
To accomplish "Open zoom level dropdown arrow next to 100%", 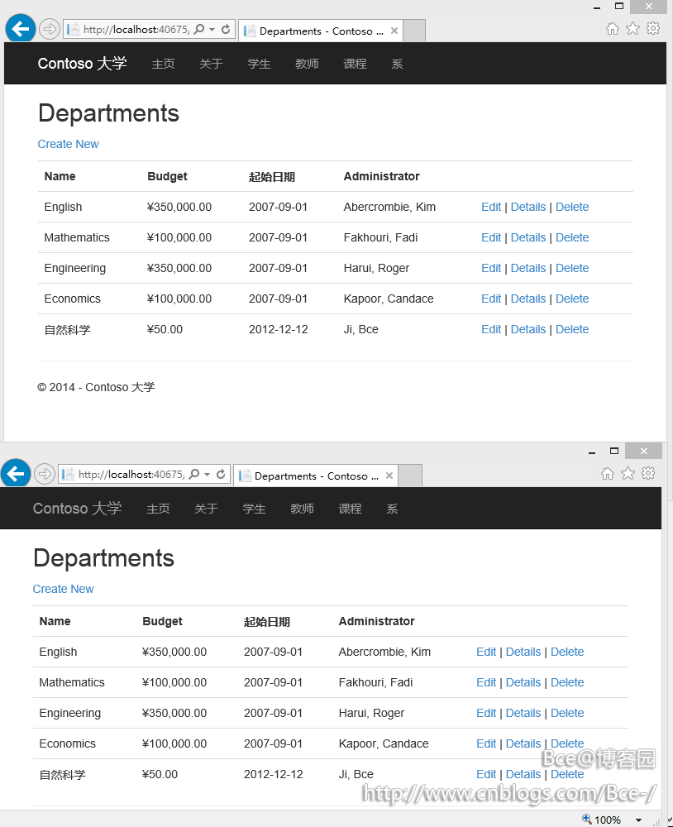I will (639, 820).
